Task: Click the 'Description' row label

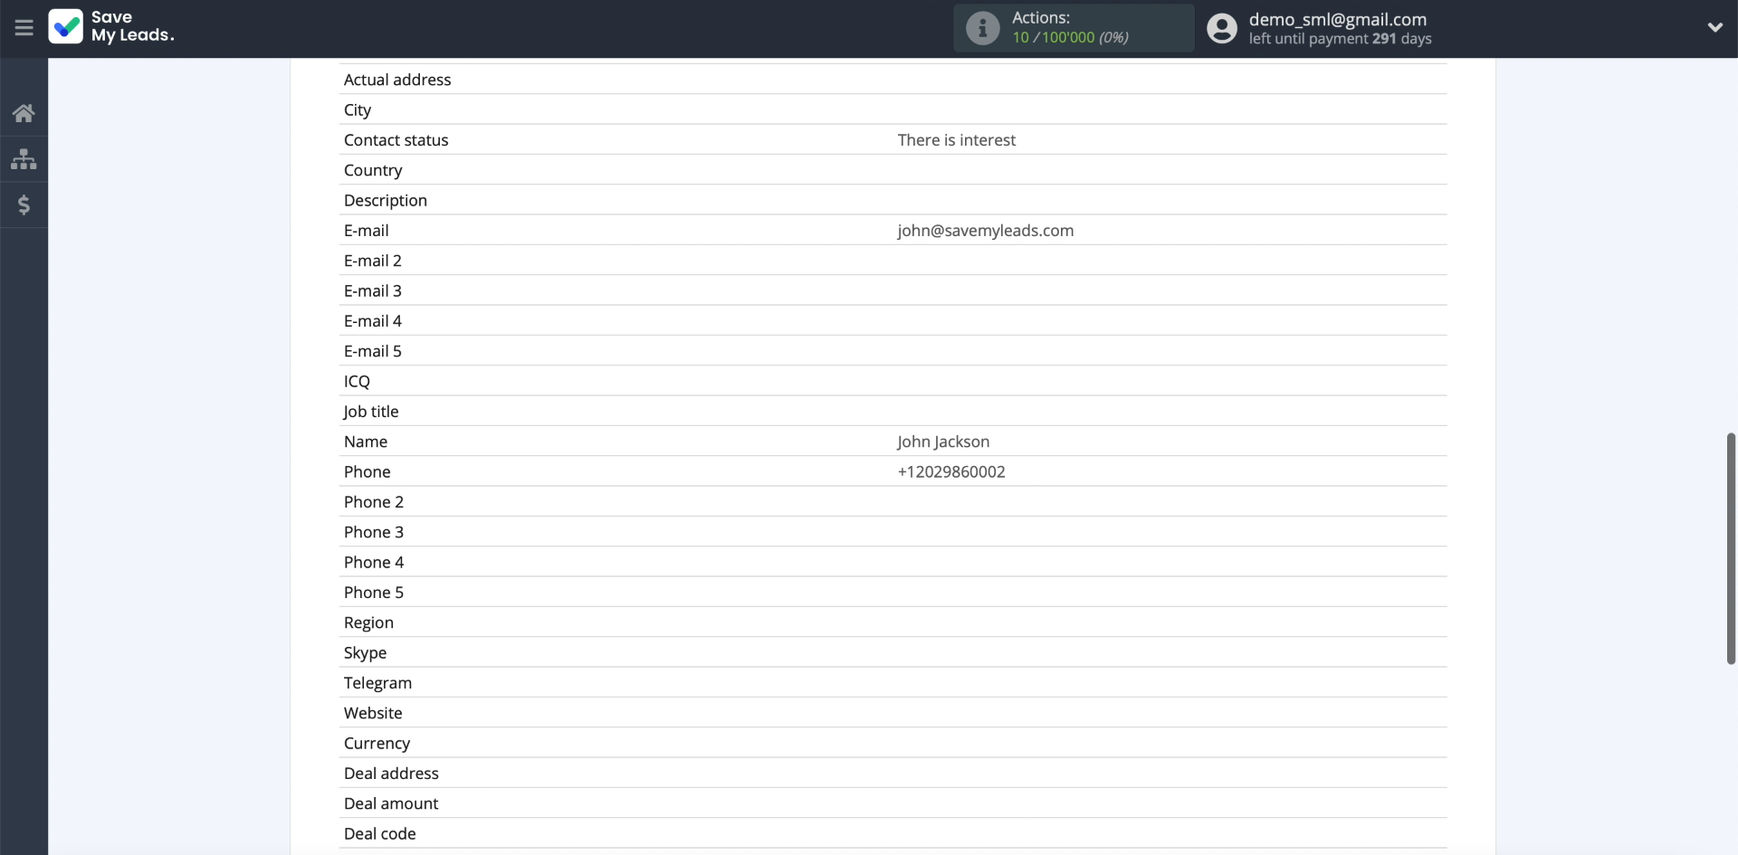Action: 385,200
